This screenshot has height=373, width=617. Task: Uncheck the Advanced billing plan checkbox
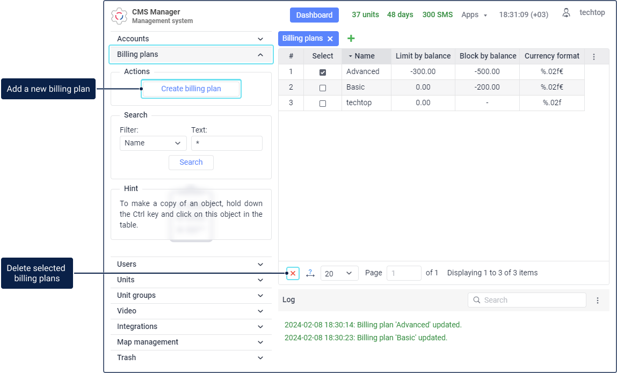pyautogui.click(x=323, y=72)
